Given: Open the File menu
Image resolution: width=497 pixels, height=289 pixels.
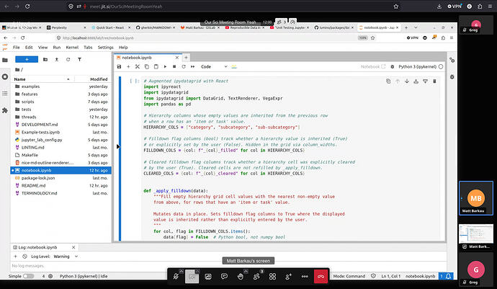Looking at the screenshot, I should coord(16,48).
